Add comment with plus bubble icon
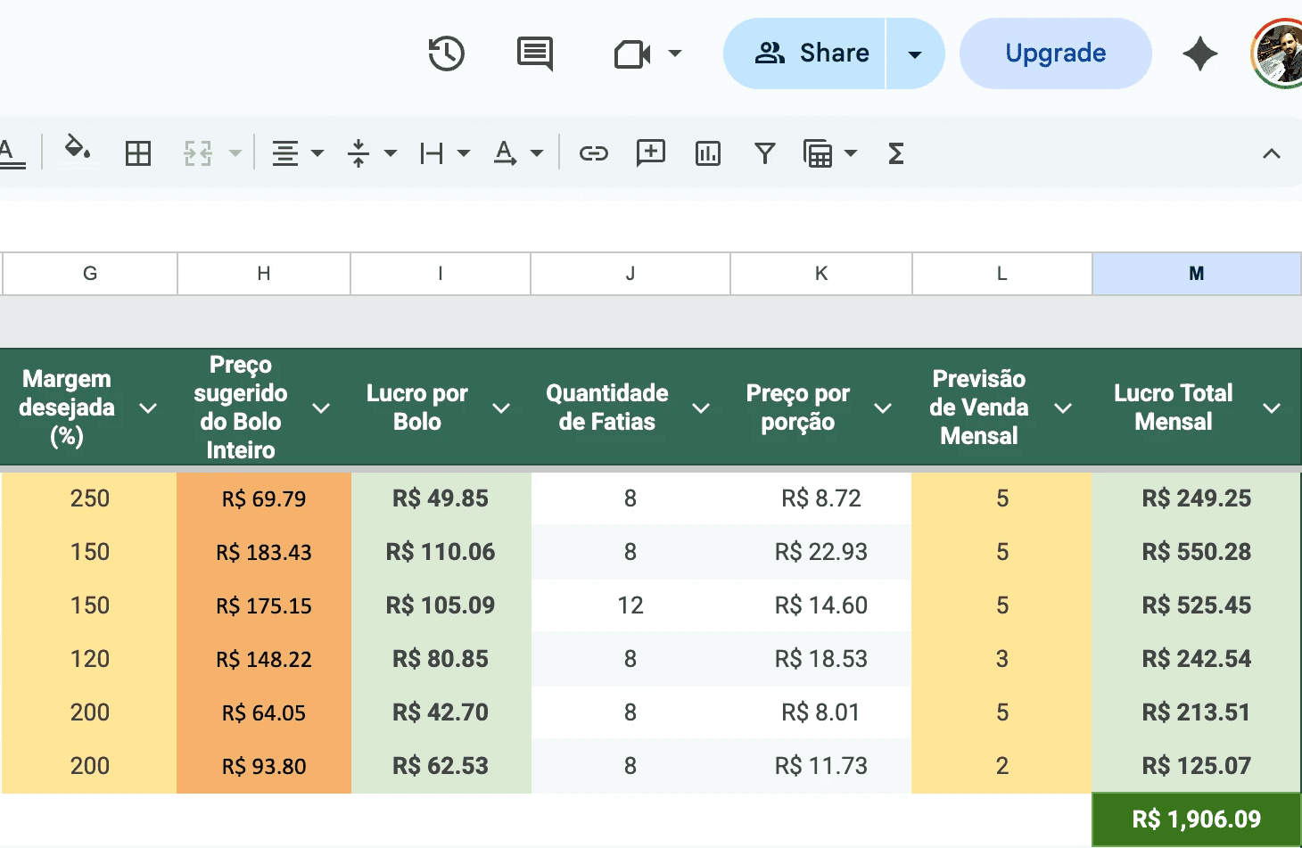The width and height of the screenshot is (1302, 848). [x=650, y=153]
